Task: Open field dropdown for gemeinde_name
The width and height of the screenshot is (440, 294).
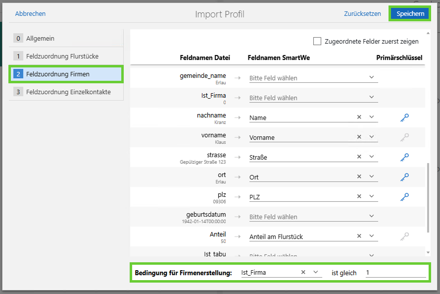Action: coord(371,78)
